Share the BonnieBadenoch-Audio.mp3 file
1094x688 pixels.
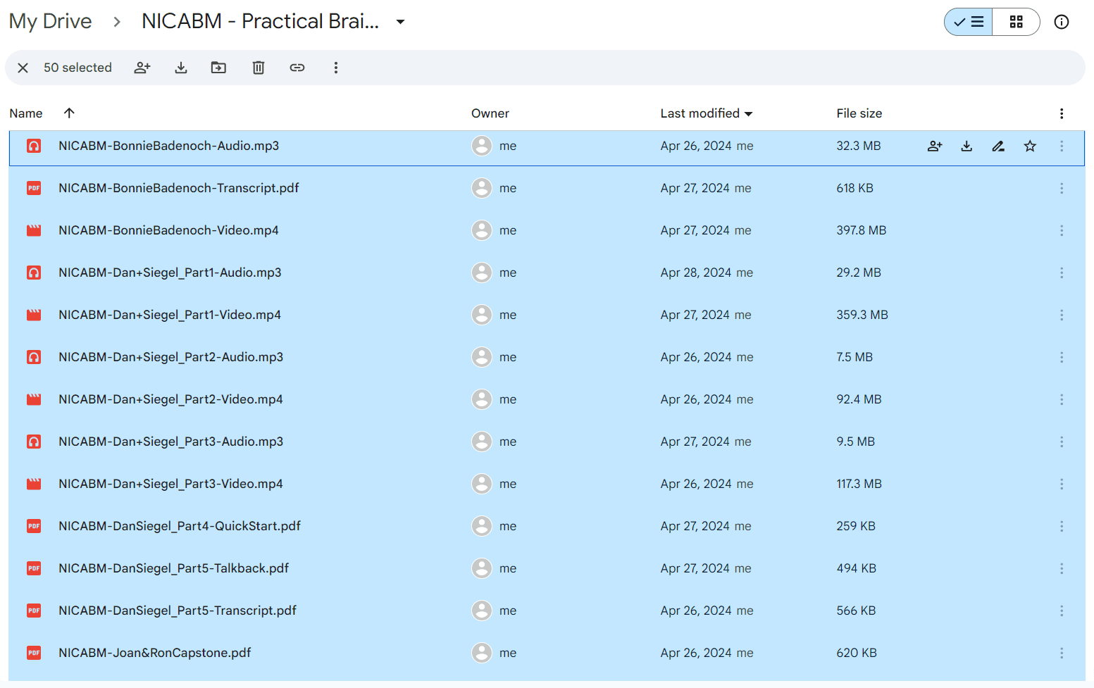coord(935,146)
